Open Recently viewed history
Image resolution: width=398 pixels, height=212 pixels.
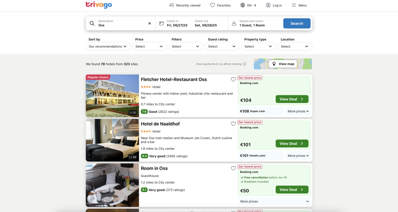185,5
